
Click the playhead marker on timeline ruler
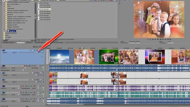pyautogui.click(x=82, y=48)
